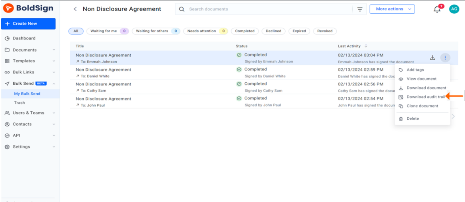465x202 pixels.
Task: Open My Bulk Send in sidebar
Action: pyautogui.click(x=27, y=94)
